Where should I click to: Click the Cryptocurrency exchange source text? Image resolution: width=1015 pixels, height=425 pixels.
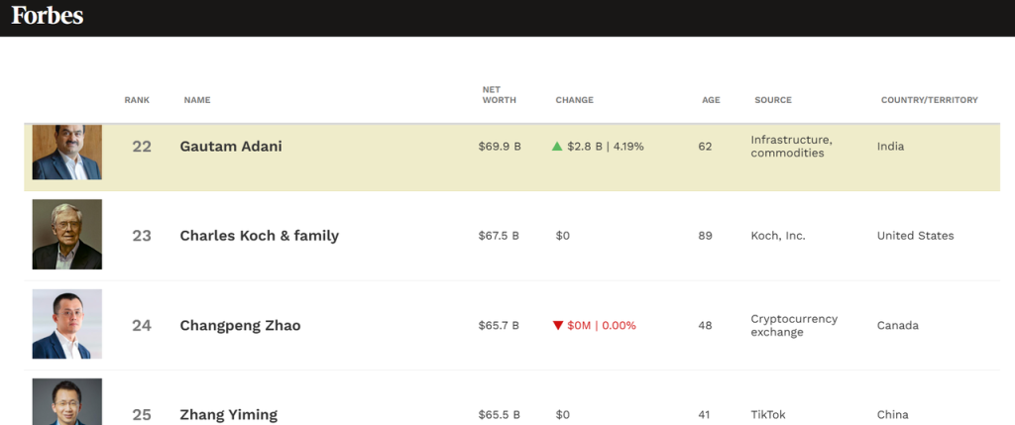pyautogui.click(x=794, y=326)
